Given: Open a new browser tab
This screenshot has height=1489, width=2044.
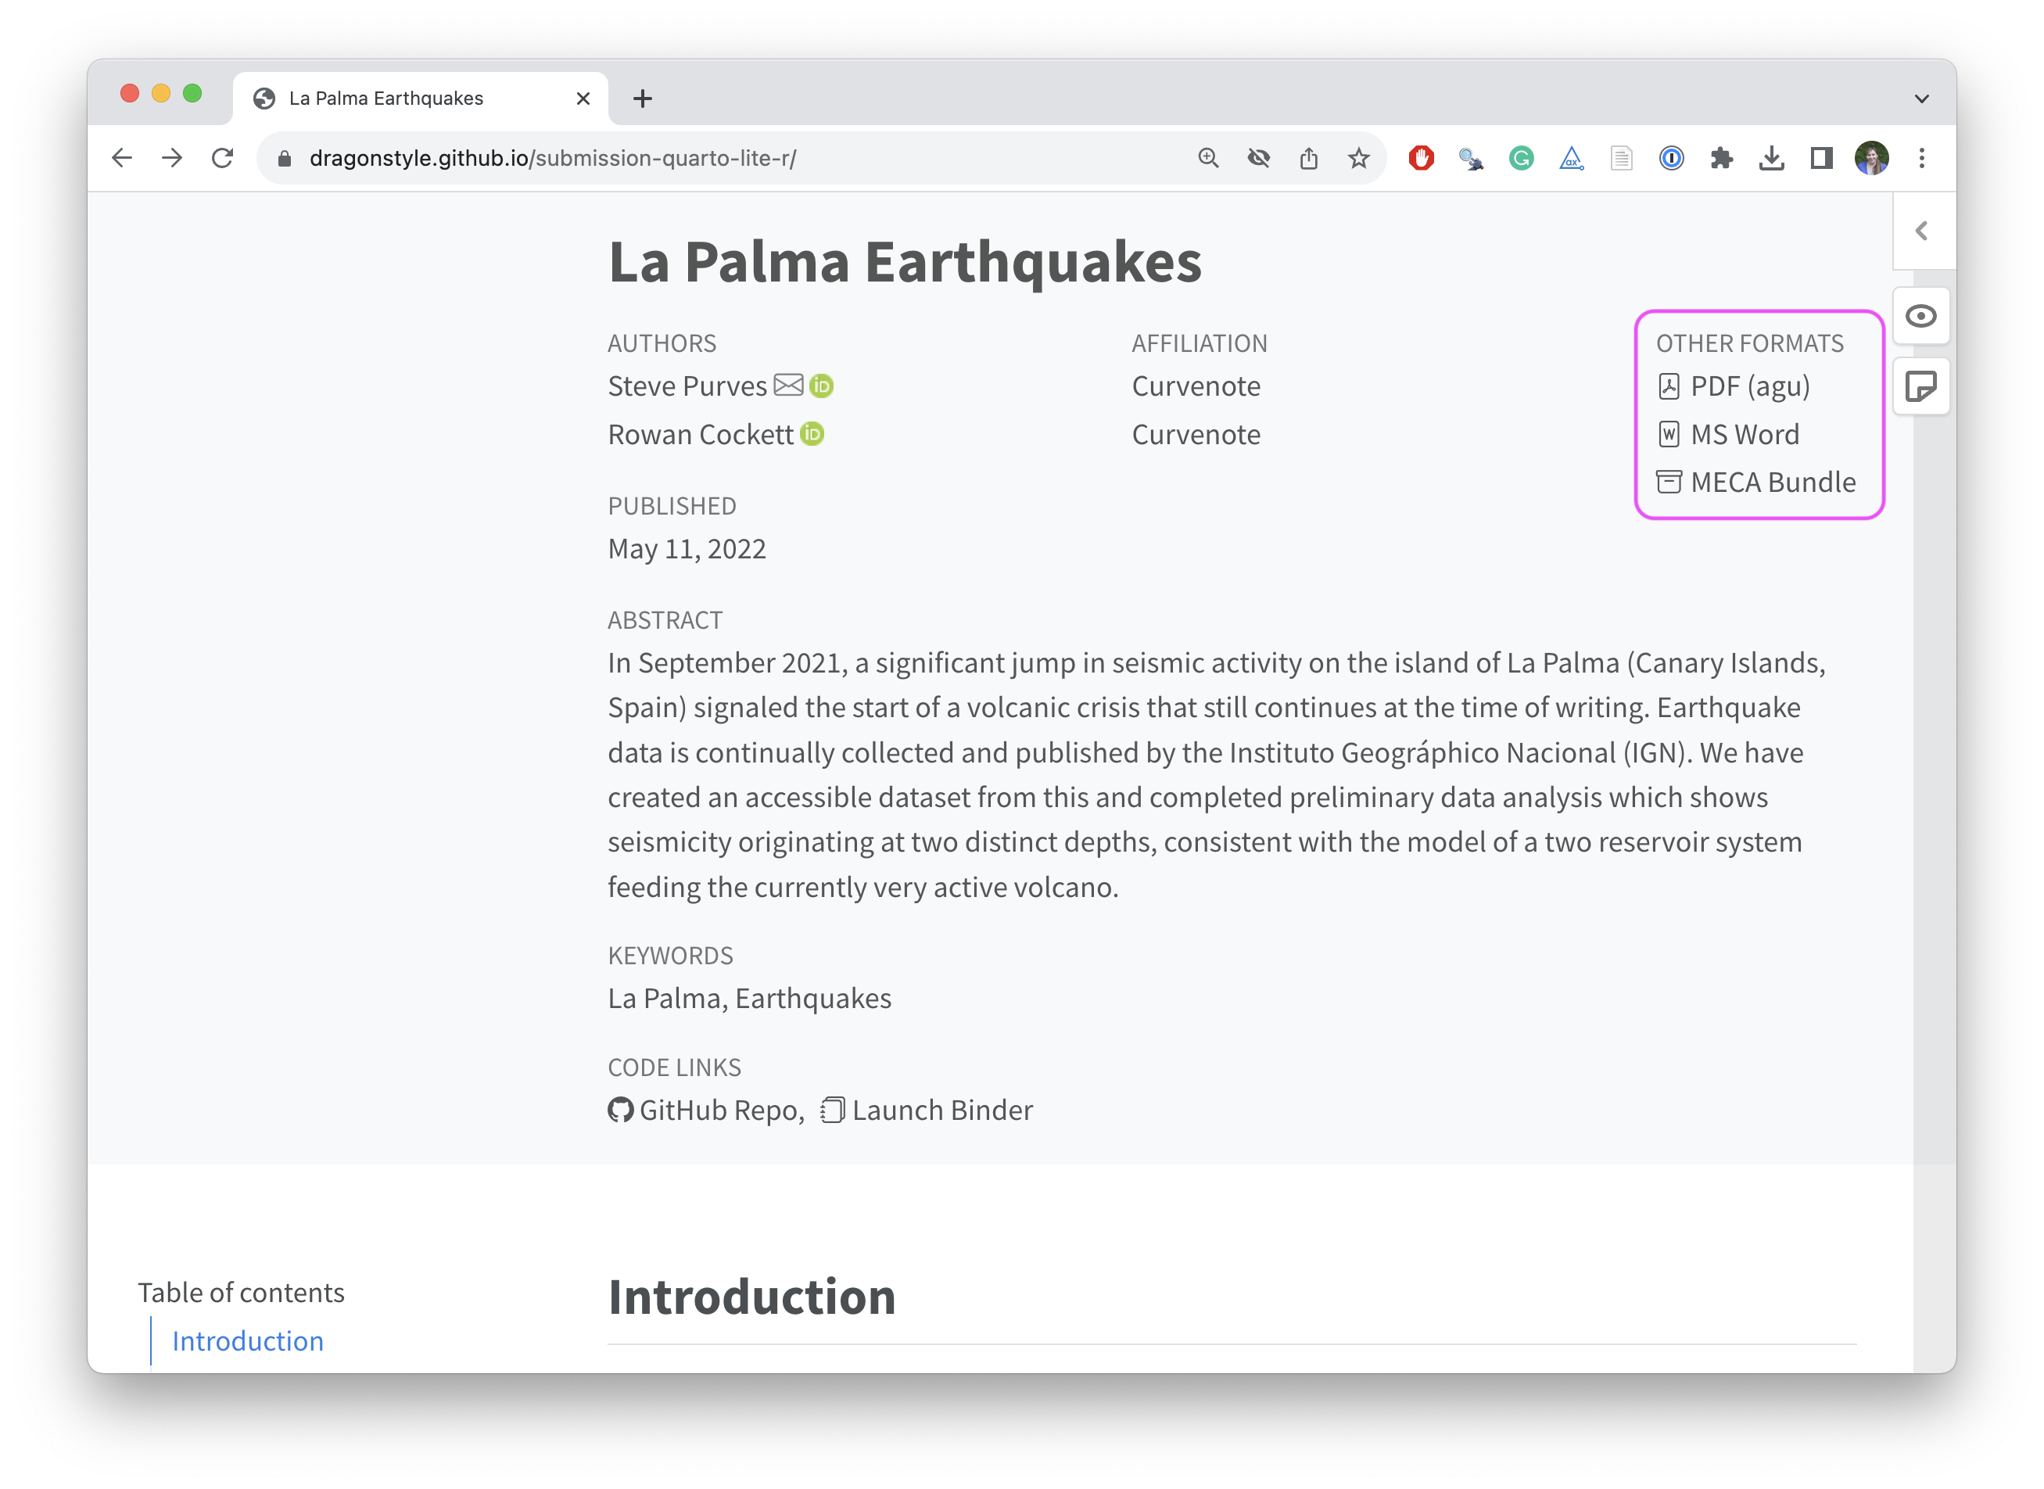Looking at the screenshot, I should (x=643, y=99).
